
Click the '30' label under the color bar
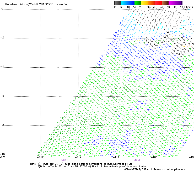click(155, 7)
